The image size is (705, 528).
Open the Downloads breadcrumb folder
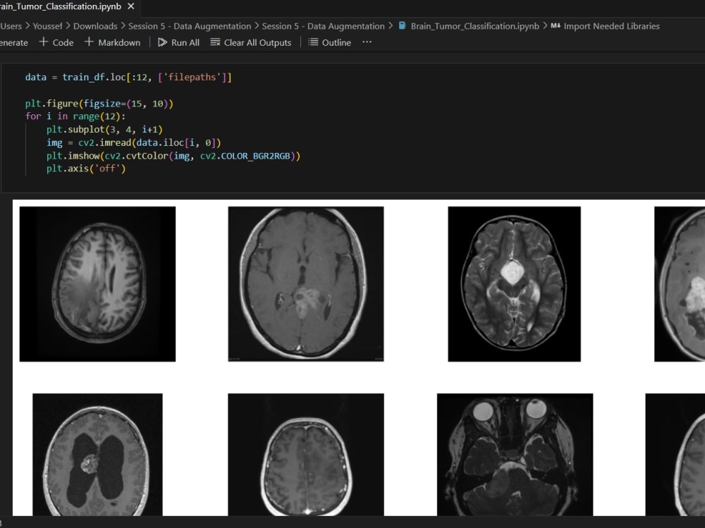coord(95,26)
